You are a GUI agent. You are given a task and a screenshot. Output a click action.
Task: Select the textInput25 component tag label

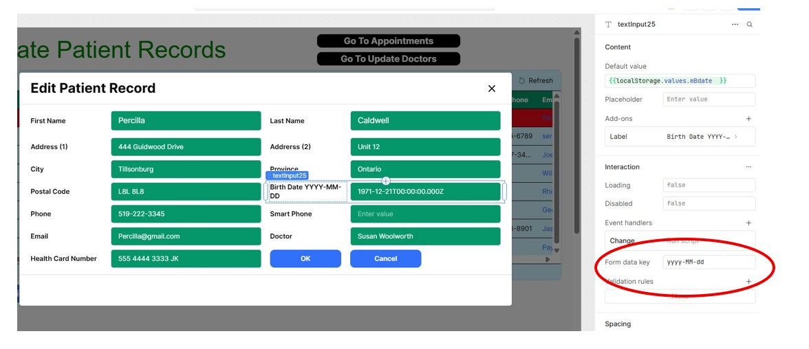288,176
